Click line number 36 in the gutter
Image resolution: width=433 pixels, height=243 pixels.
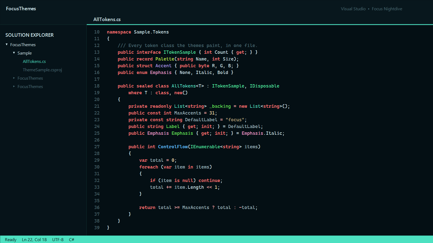[97, 207]
